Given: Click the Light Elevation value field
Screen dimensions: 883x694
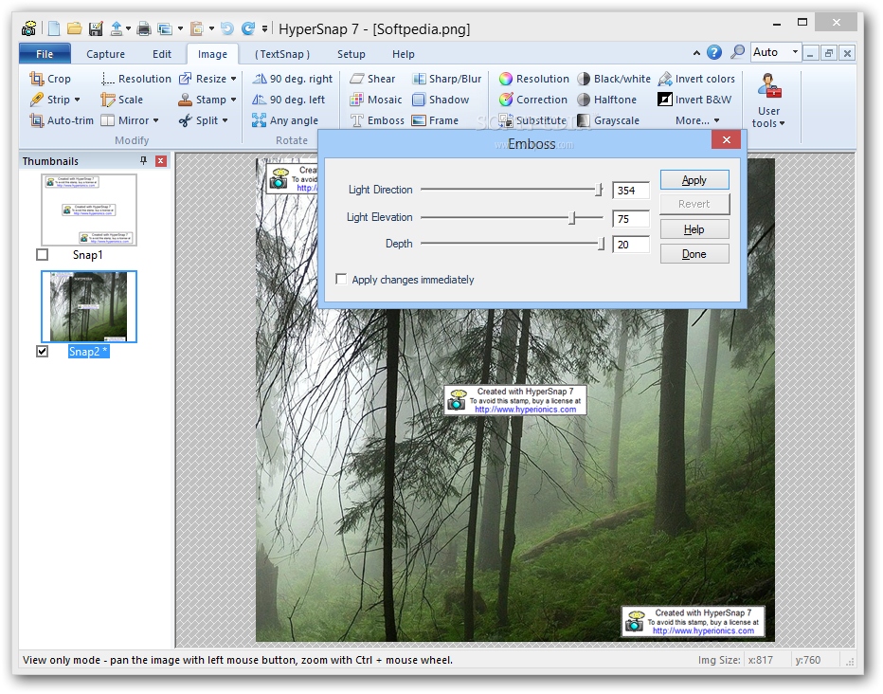Looking at the screenshot, I should click(x=631, y=219).
